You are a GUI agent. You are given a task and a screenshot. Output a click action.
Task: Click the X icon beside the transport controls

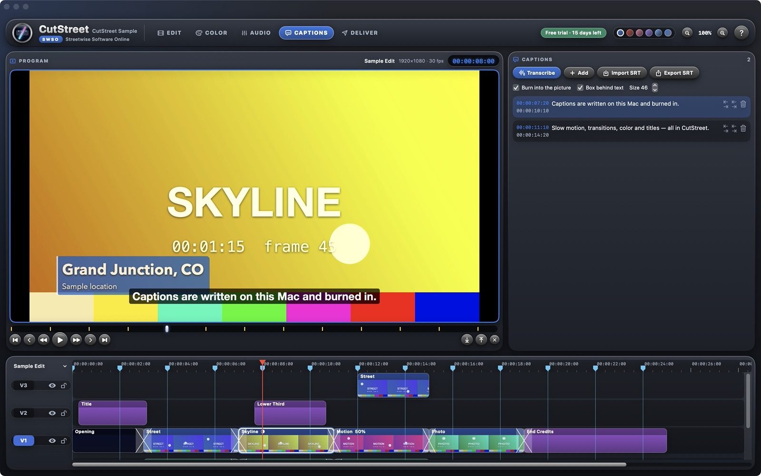(x=495, y=339)
